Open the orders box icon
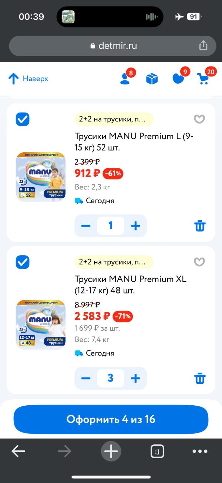This screenshot has height=483, width=222. pos(152,79)
